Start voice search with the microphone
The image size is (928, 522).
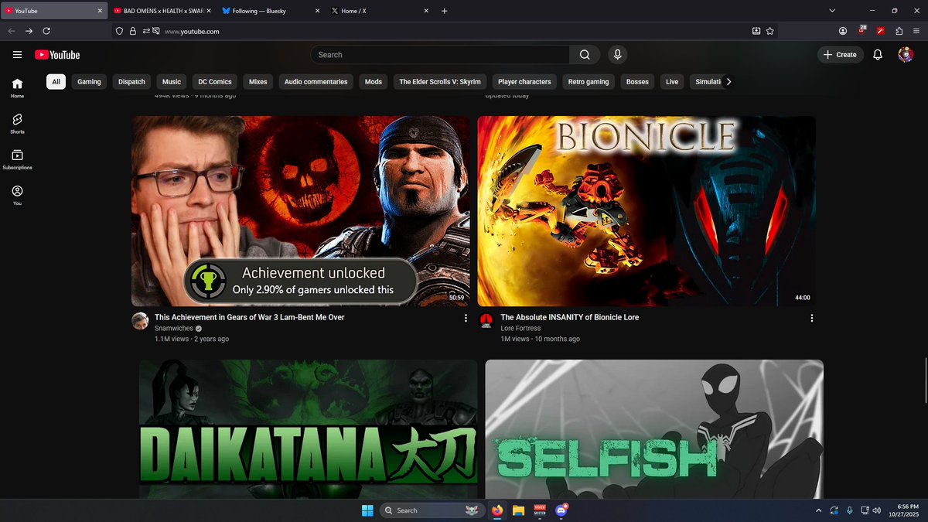coord(617,55)
